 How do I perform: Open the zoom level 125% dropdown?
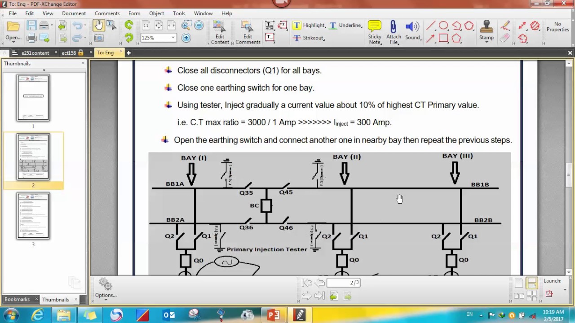pos(173,38)
